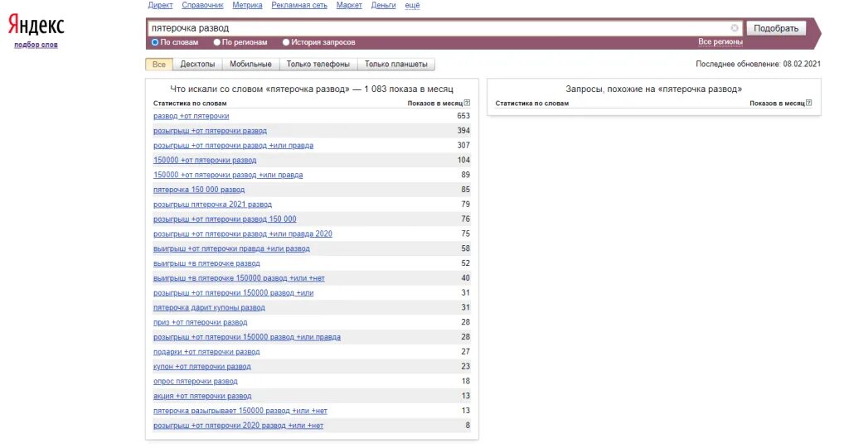Switch to the 'Десктопы' tab
This screenshot has height=448, width=849.
click(x=197, y=65)
